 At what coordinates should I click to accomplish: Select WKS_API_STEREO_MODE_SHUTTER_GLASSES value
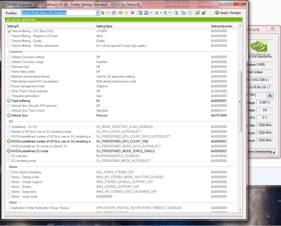(130, 177)
